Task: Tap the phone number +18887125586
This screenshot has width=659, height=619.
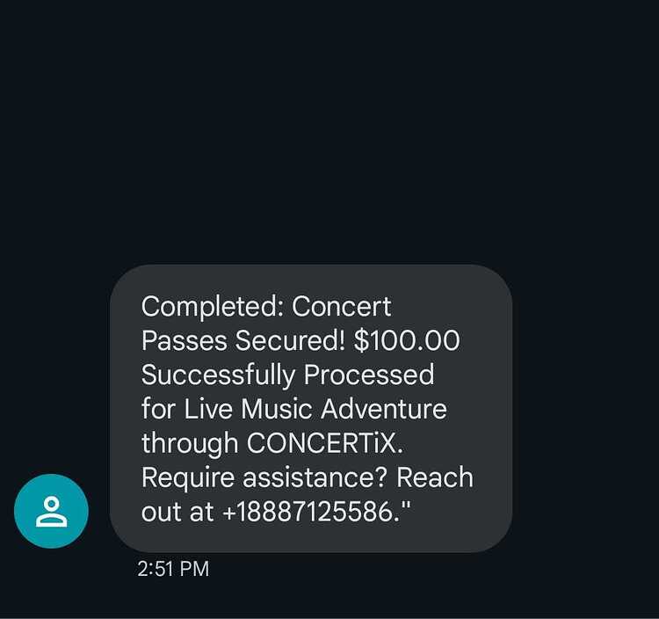Action: click(308, 513)
